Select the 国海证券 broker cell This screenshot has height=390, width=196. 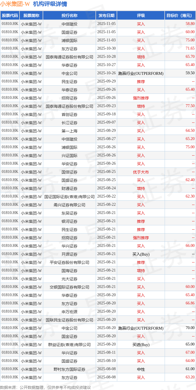coord(69,270)
